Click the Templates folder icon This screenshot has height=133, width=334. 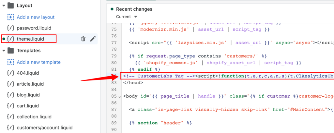[10, 51]
